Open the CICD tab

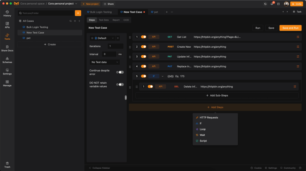click(x=126, y=20)
